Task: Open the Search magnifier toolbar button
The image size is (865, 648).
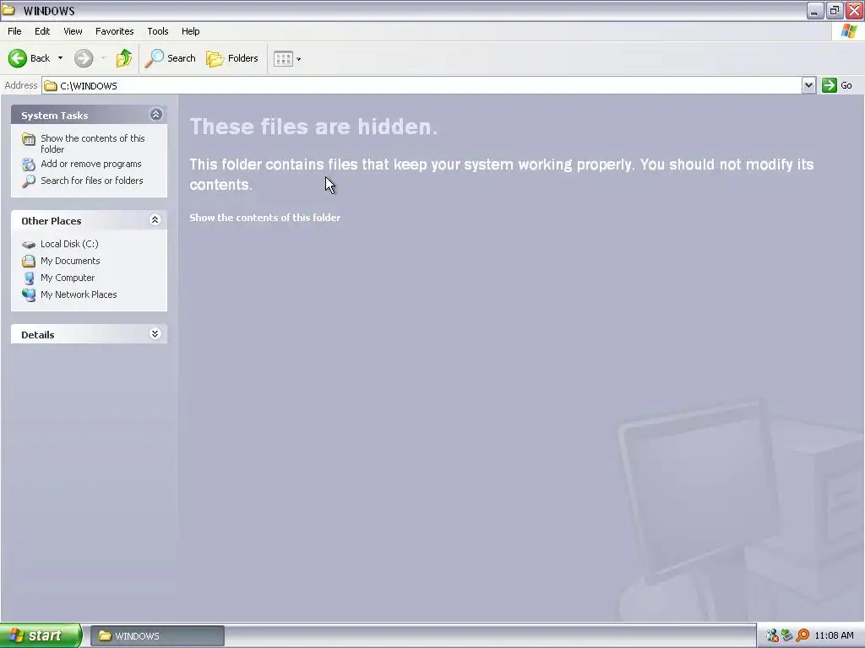Action: [171, 58]
